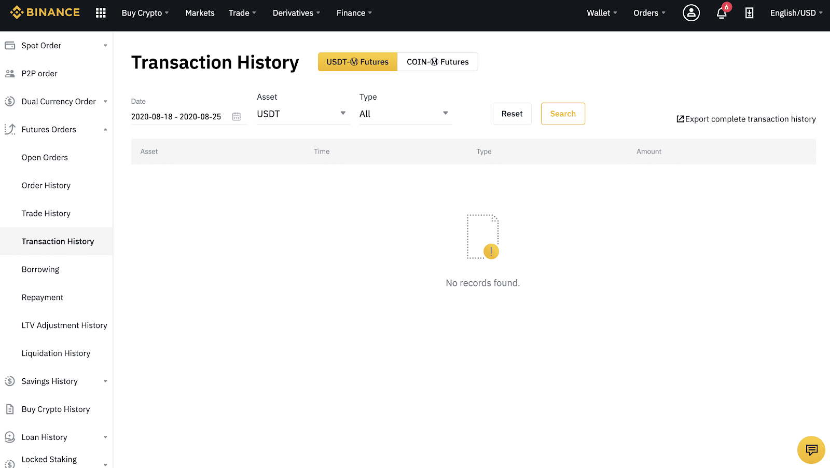Expand the Spot Order sidebar section
The width and height of the screenshot is (830, 468).
point(105,46)
